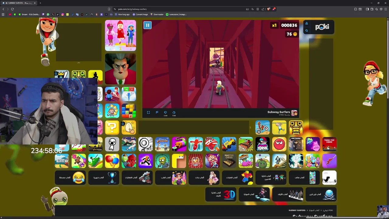Open the browser hamburger menu

click(x=386, y=9)
